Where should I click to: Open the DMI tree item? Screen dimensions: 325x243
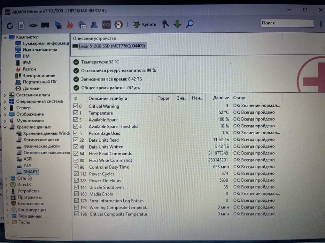point(26,56)
